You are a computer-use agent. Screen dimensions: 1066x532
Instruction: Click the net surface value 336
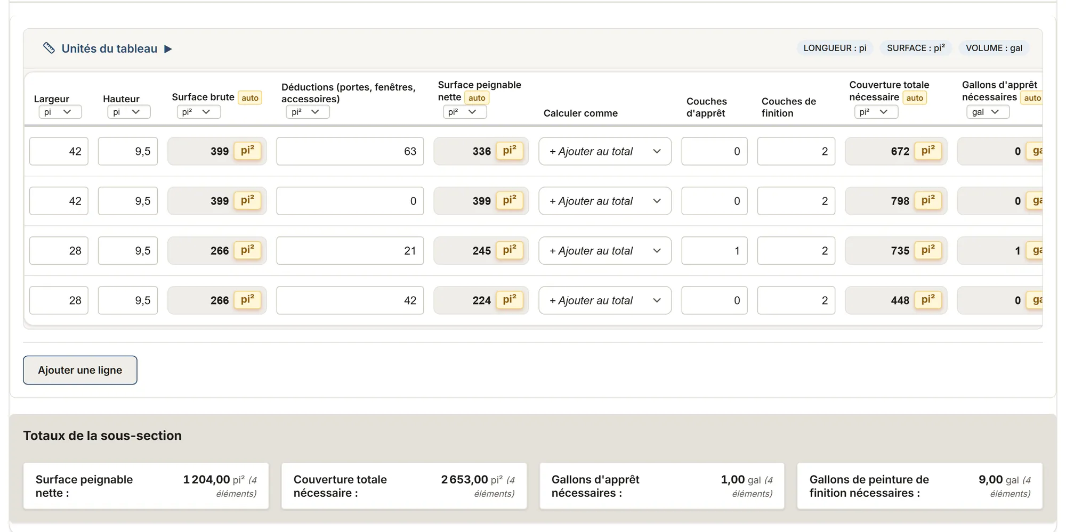481,151
